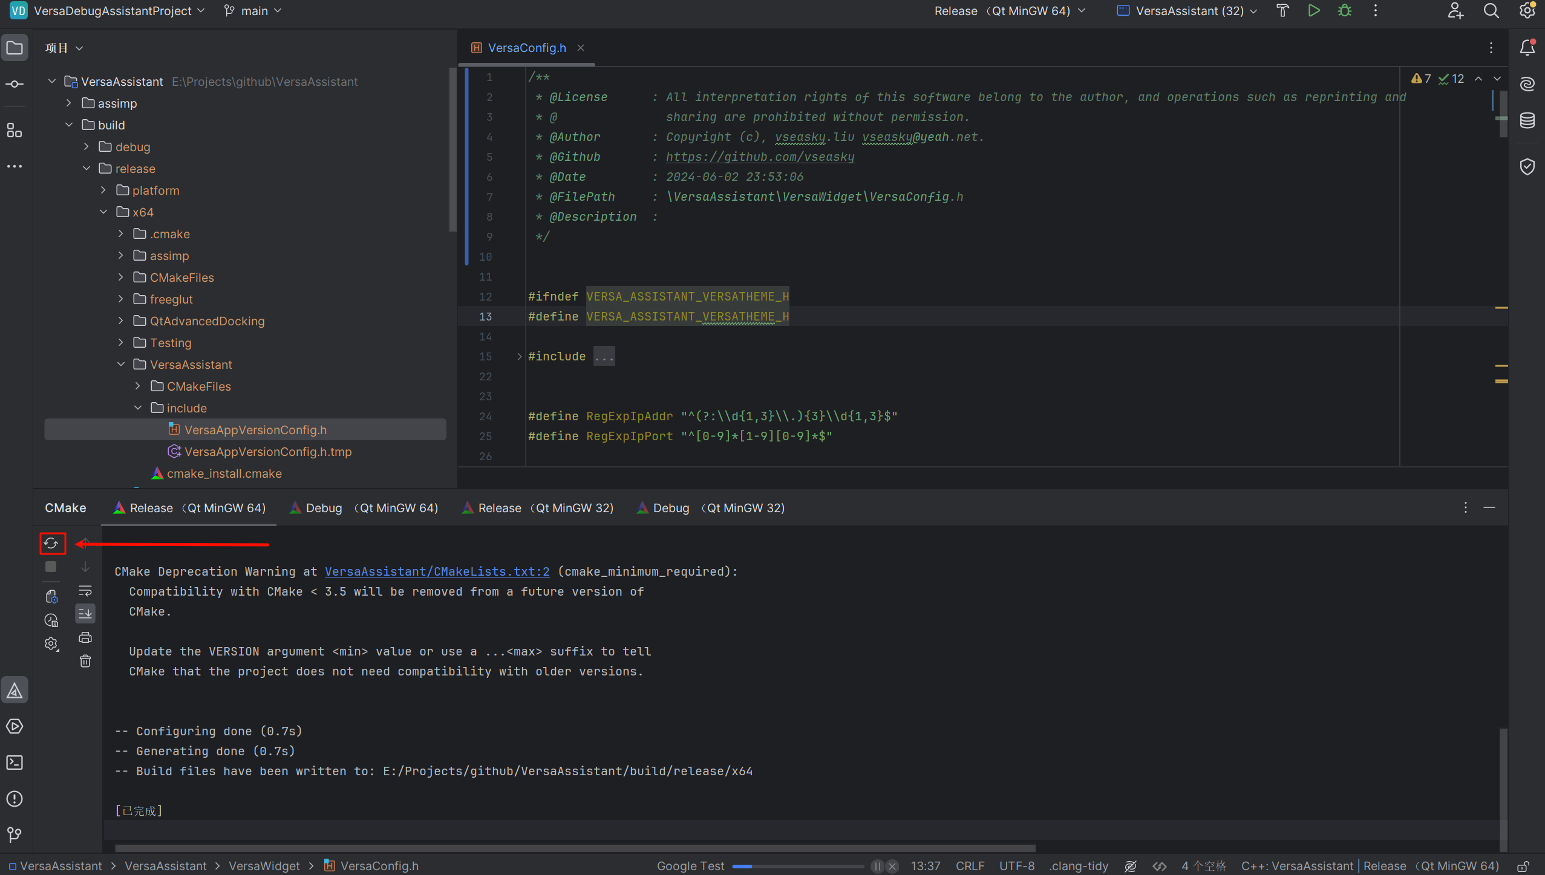1545x875 pixels.
Task: Change the UTF-8 file encoding
Action: point(1016,866)
